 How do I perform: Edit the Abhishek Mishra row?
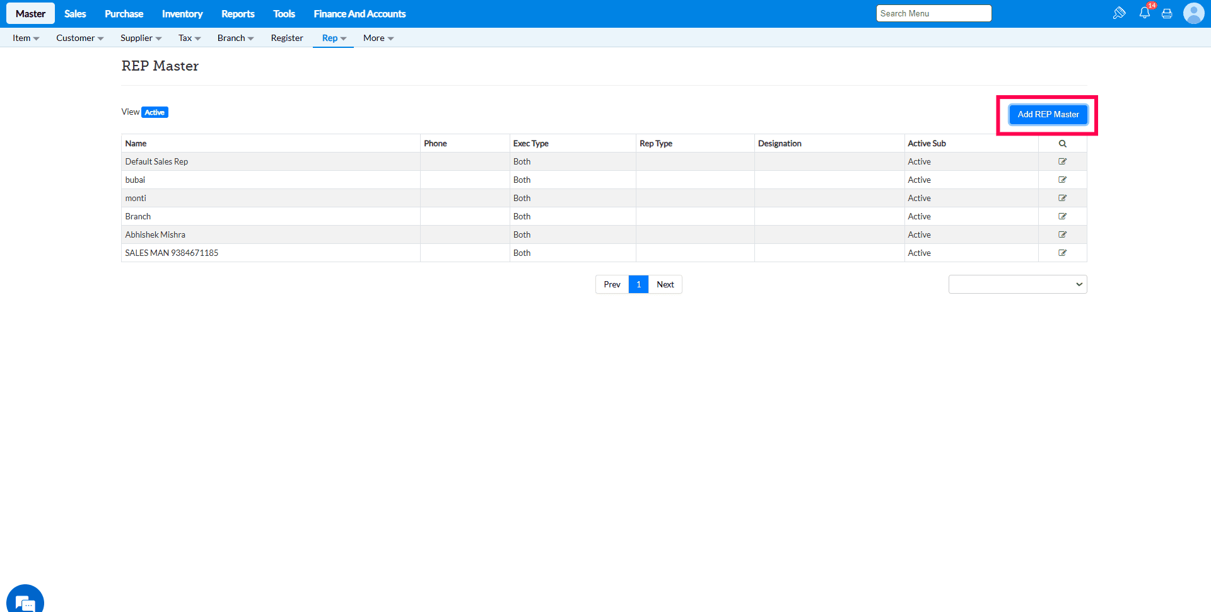click(x=1062, y=234)
